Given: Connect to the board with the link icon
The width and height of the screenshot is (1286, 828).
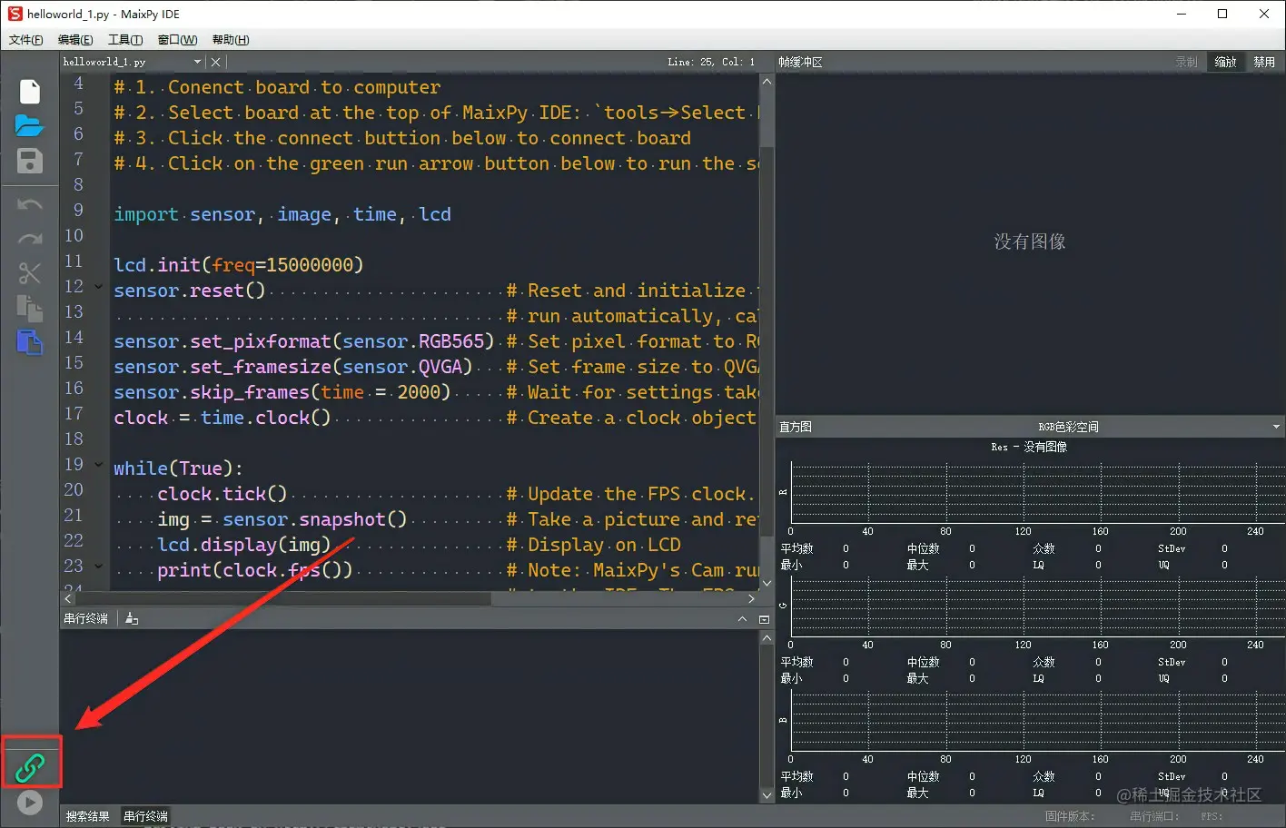Looking at the screenshot, I should [x=30, y=768].
